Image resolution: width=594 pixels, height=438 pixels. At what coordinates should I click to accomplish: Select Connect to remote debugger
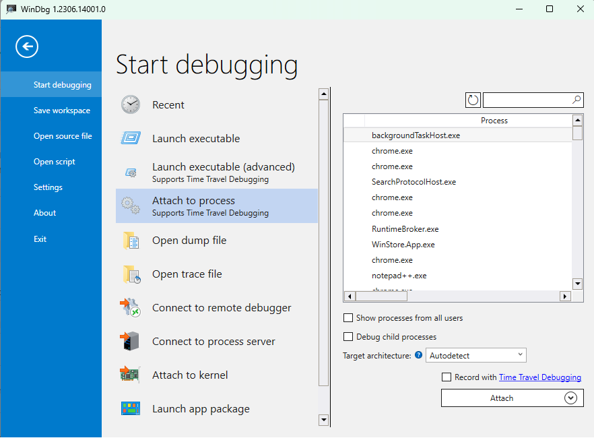(x=222, y=308)
